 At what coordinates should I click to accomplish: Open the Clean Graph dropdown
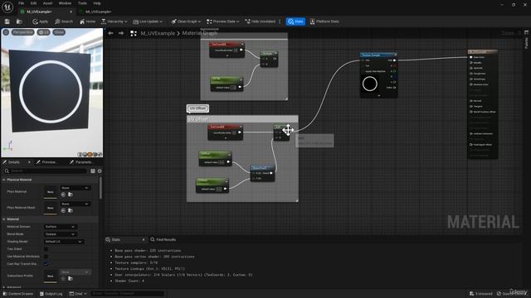pyautogui.click(x=186, y=22)
